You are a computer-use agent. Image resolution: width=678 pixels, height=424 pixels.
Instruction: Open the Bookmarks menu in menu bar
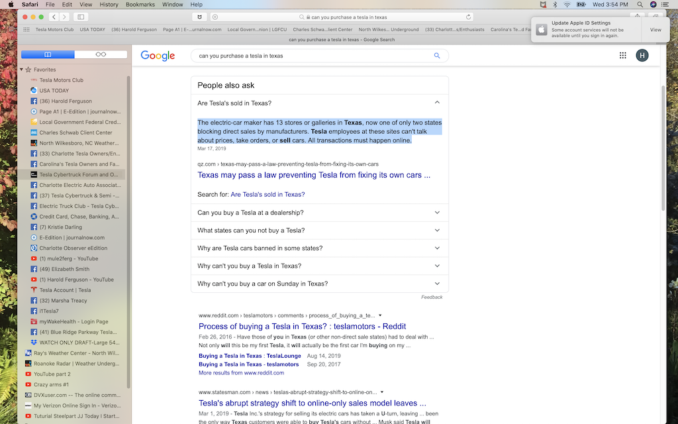[140, 5]
